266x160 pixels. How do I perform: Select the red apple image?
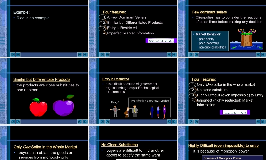[38, 107]
